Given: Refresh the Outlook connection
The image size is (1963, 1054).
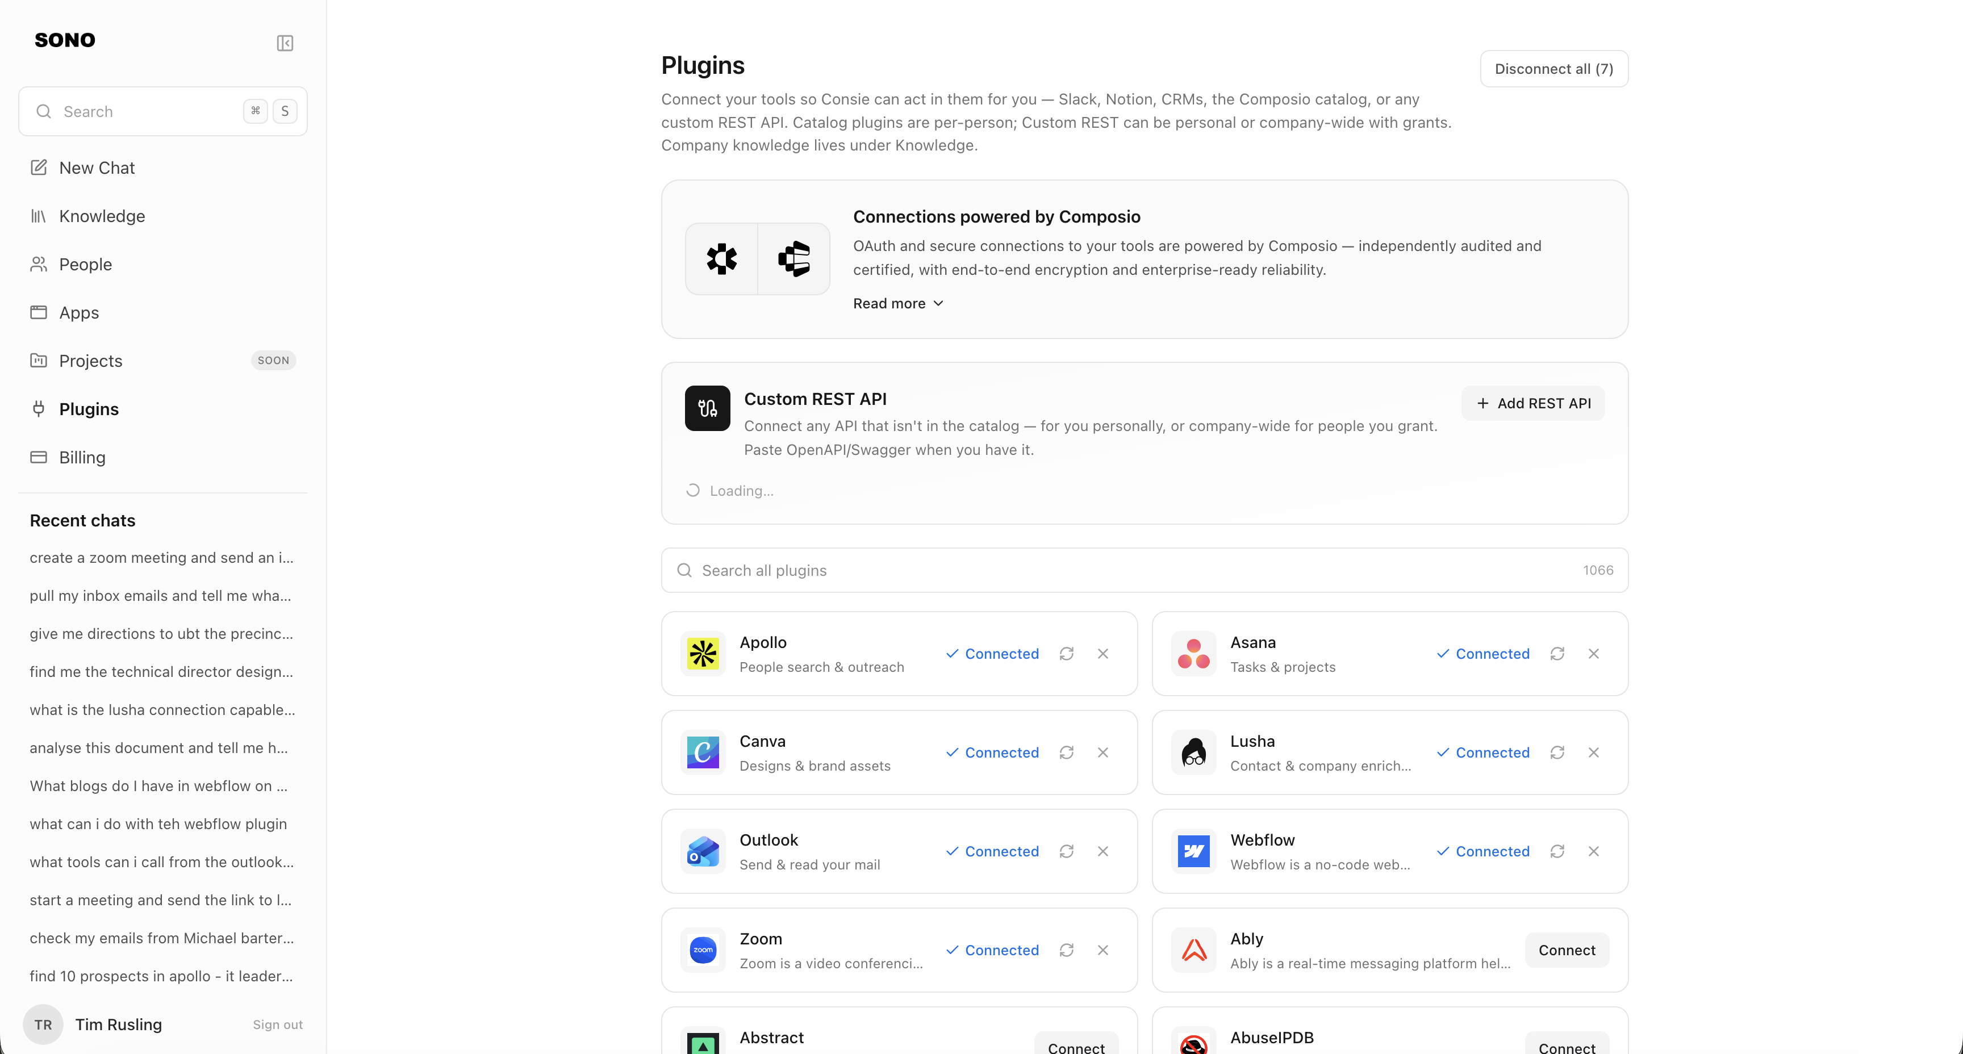Looking at the screenshot, I should click(x=1066, y=851).
